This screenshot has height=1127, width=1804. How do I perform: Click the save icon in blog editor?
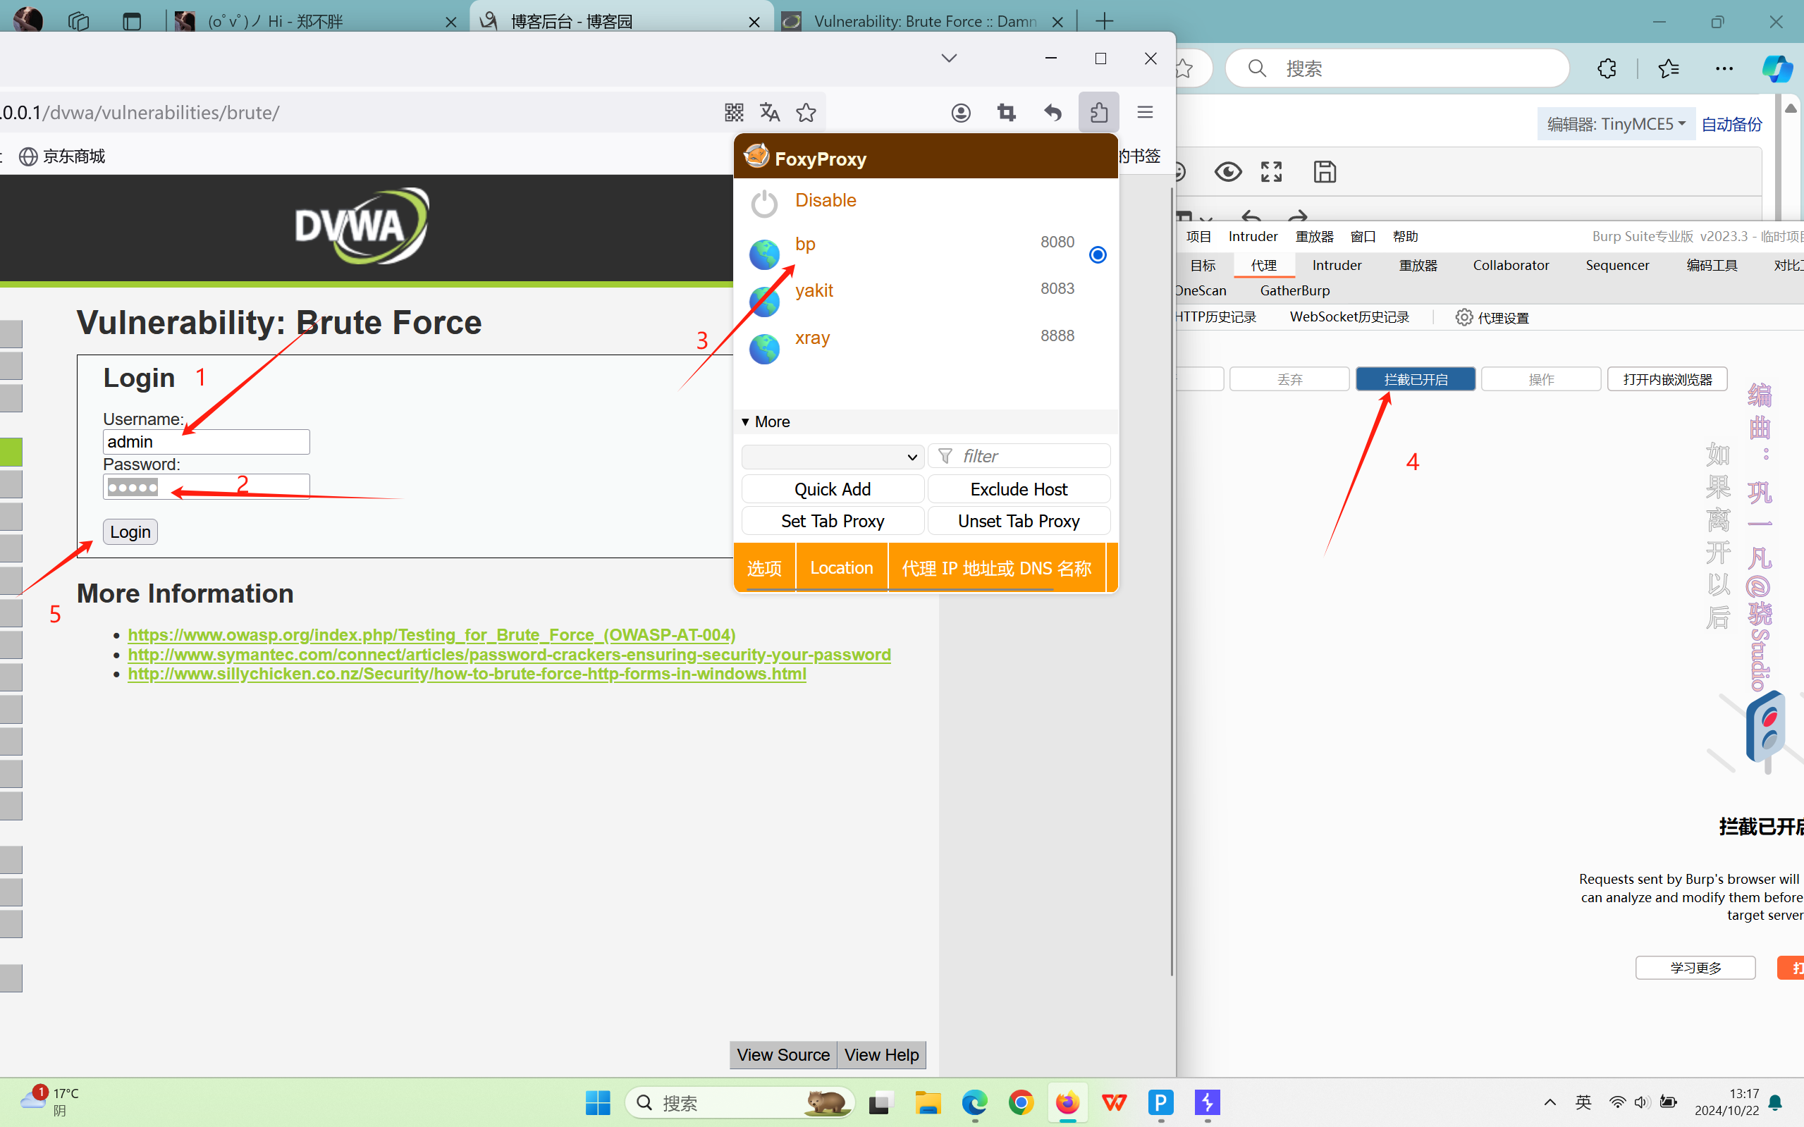click(x=1324, y=172)
